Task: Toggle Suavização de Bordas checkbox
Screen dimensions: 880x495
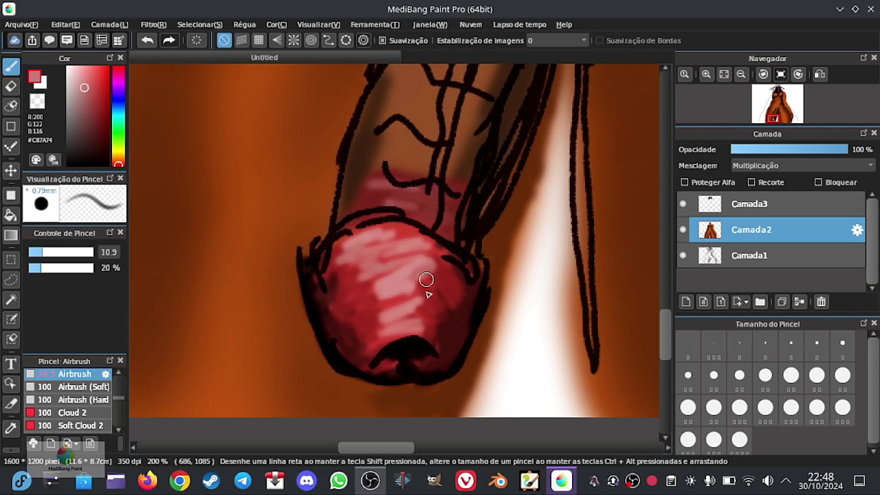Action: (599, 41)
